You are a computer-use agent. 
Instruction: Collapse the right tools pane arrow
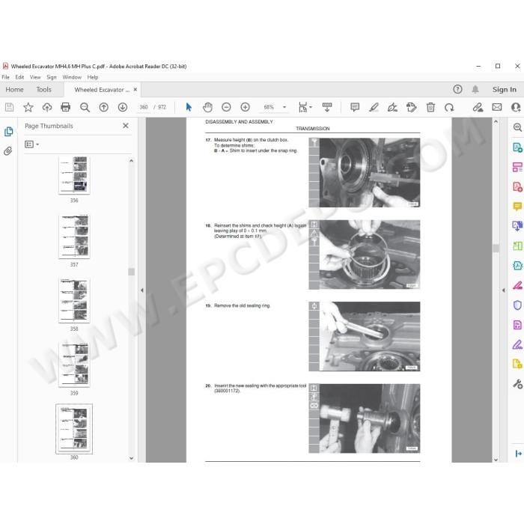coord(503,290)
